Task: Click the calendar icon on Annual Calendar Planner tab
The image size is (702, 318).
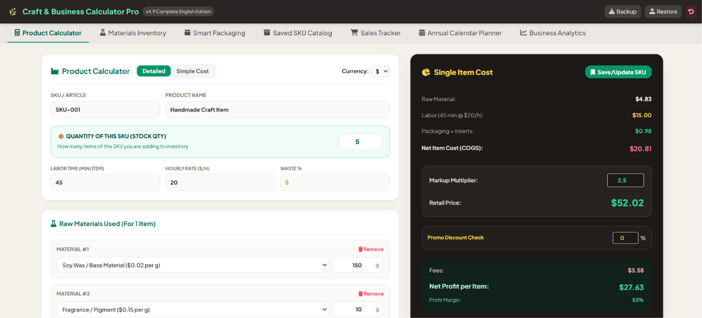Action: point(422,33)
